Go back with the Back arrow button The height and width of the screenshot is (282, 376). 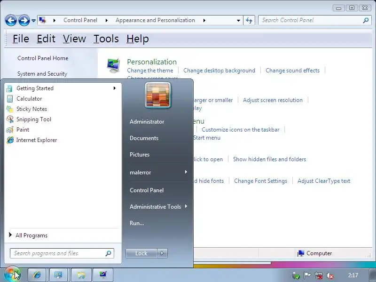[x=11, y=20]
